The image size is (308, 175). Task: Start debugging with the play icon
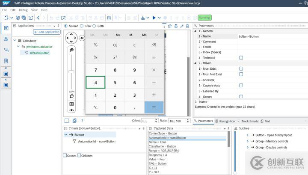154,18
